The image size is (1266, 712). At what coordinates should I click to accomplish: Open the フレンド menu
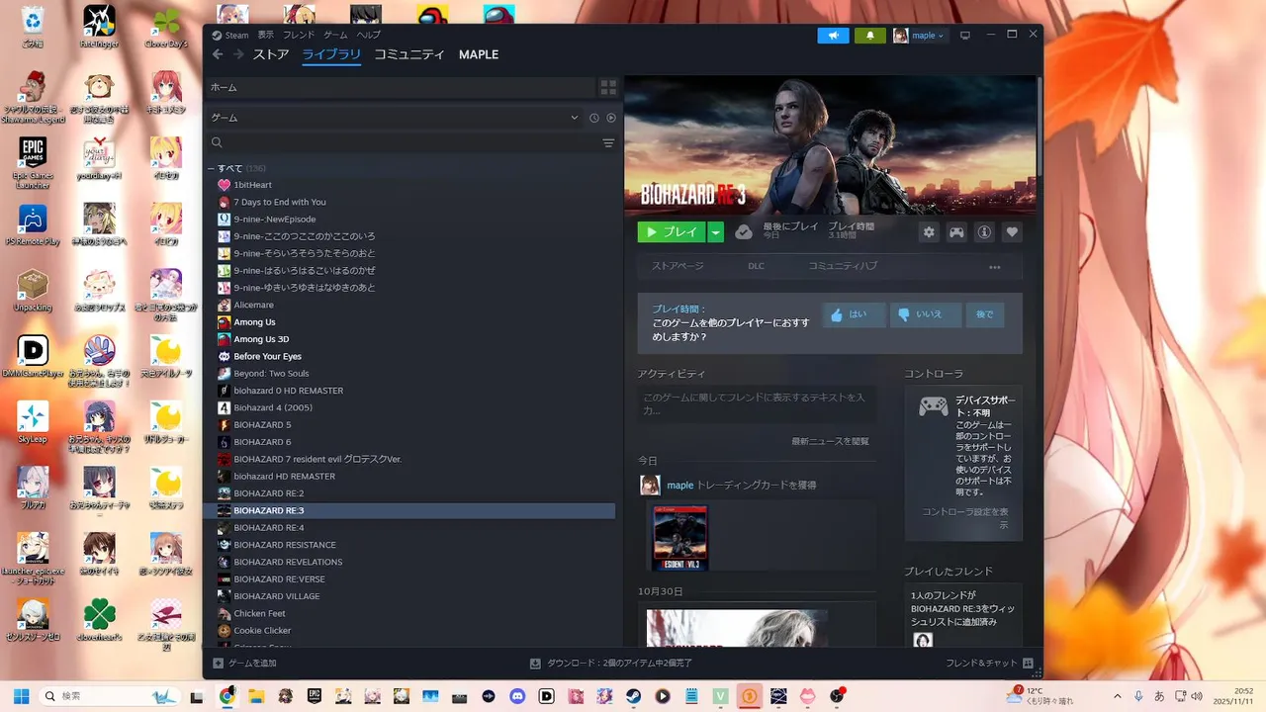coord(299,35)
